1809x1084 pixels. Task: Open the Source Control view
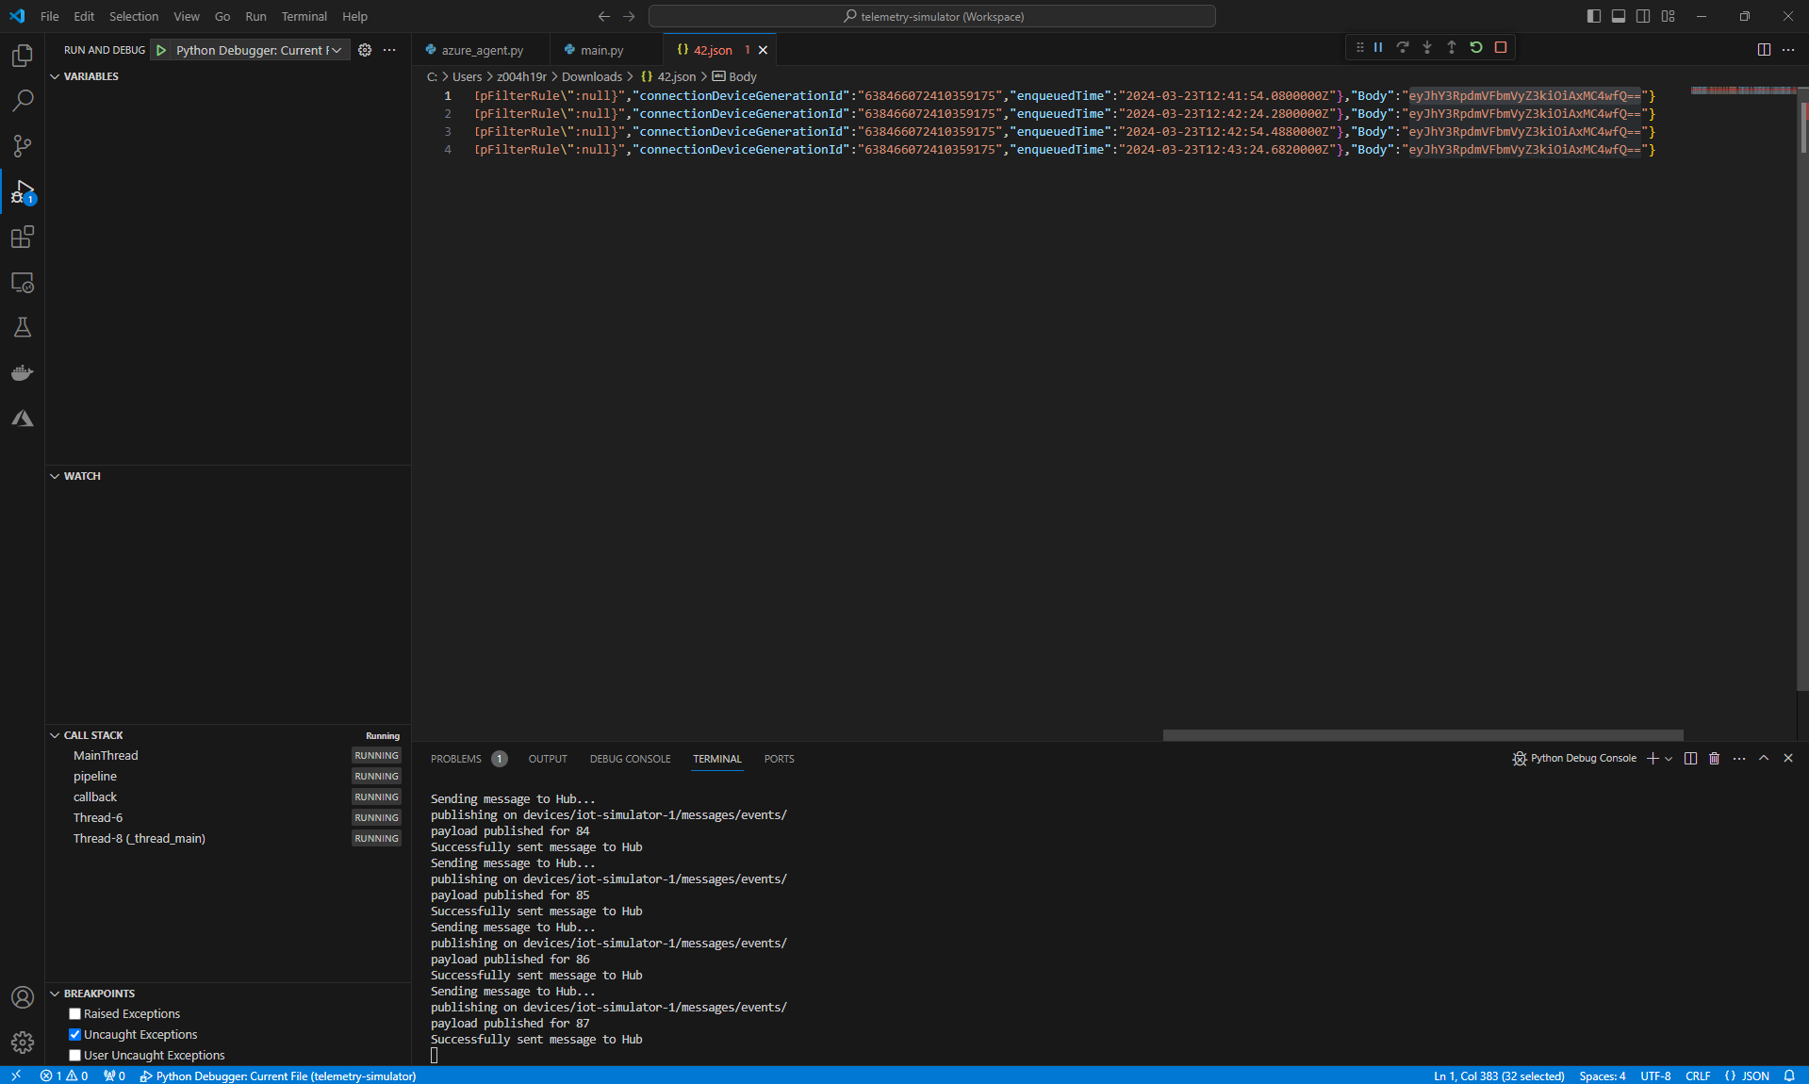22,146
